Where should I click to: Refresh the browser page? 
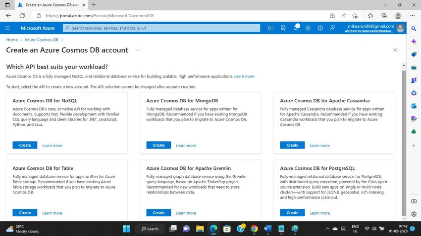22,15
